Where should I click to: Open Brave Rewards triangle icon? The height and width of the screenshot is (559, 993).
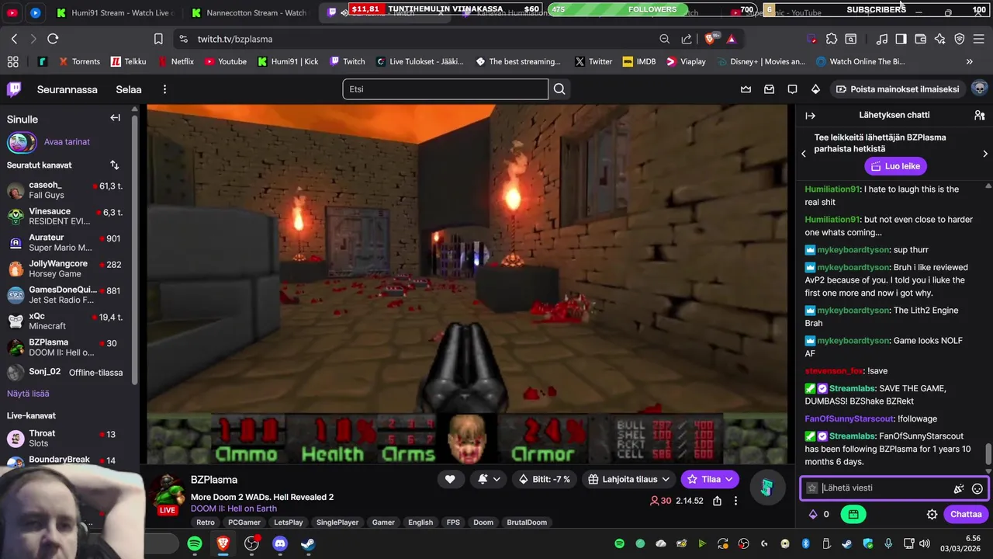[x=731, y=39]
